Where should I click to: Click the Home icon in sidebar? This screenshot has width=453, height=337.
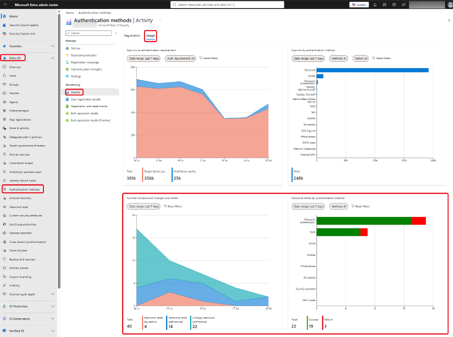click(4, 16)
